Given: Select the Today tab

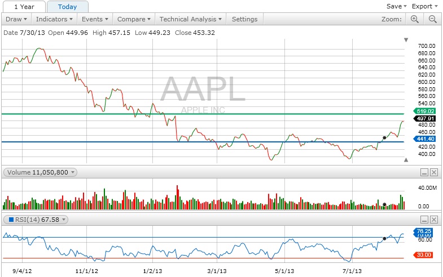Looking at the screenshot, I should click(x=67, y=7).
